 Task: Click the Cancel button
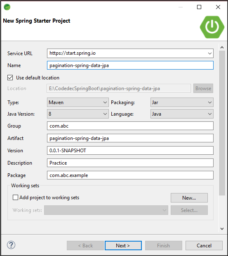(x=204, y=245)
